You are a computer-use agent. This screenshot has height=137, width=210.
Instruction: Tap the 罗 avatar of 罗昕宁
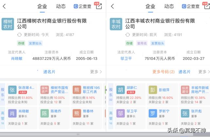[153, 113]
